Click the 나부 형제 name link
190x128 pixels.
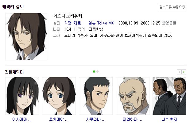click(169, 119)
